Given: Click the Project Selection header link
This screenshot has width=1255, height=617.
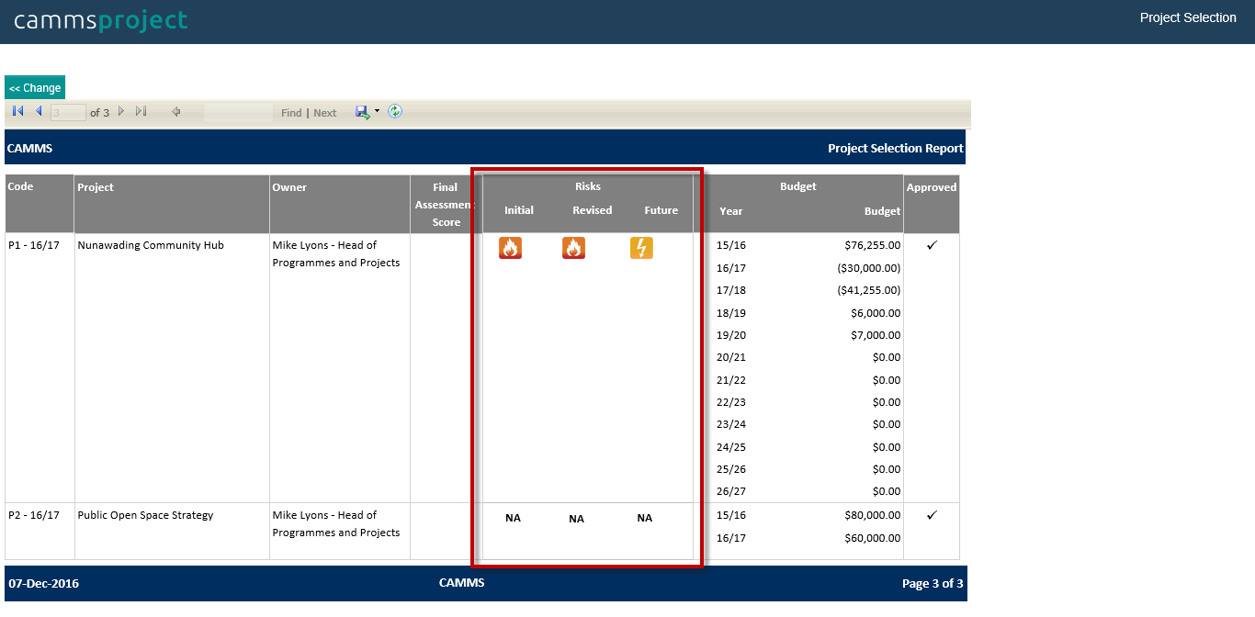Looking at the screenshot, I should [x=1188, y=17].
